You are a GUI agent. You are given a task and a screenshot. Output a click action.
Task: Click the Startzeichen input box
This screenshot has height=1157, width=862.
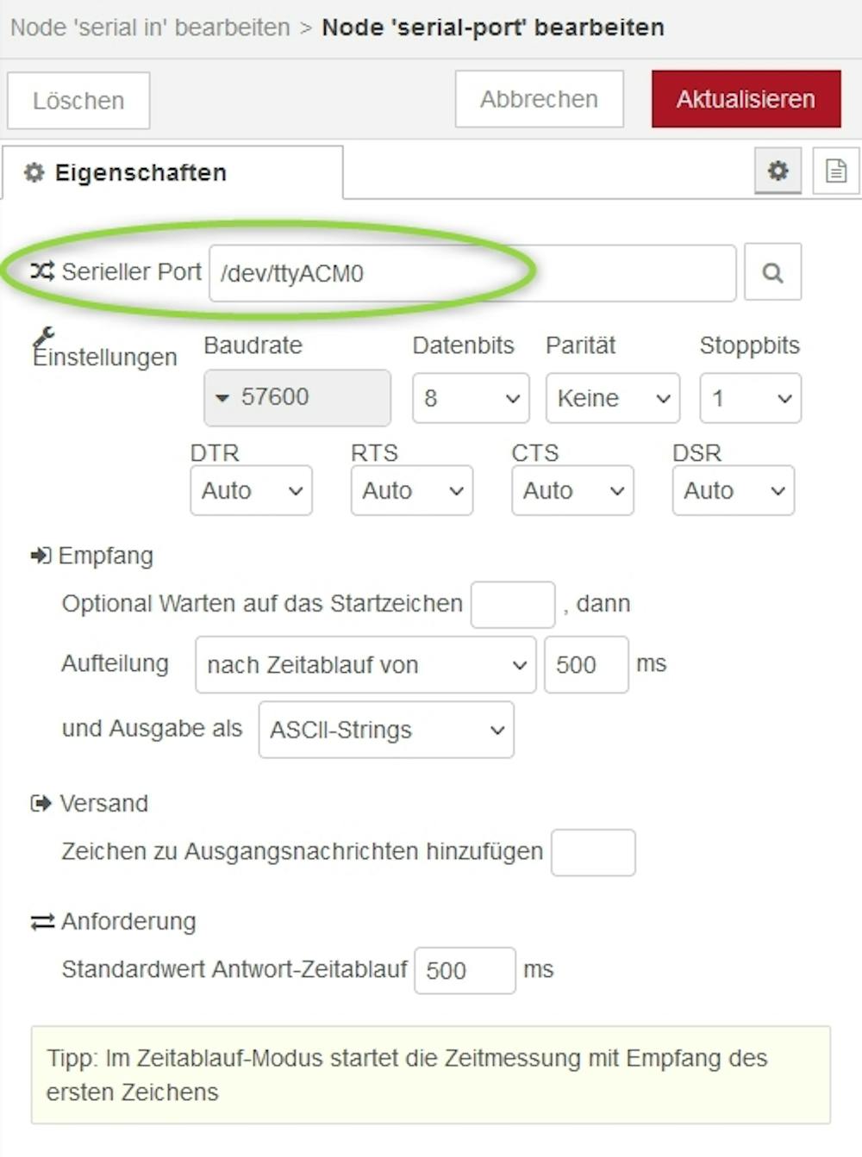(x=512, y=605)
